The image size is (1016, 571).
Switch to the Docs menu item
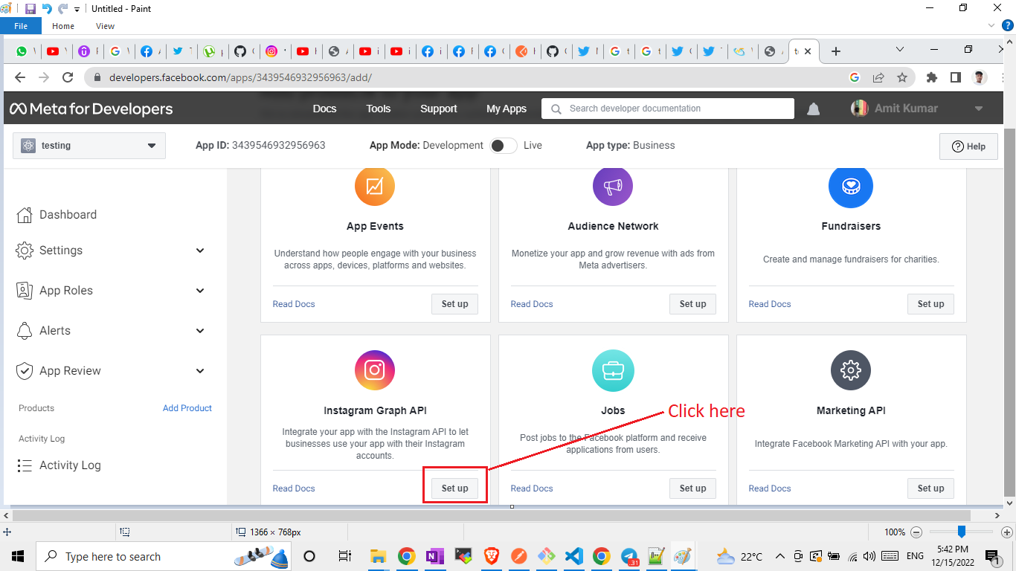pos(324,108)
